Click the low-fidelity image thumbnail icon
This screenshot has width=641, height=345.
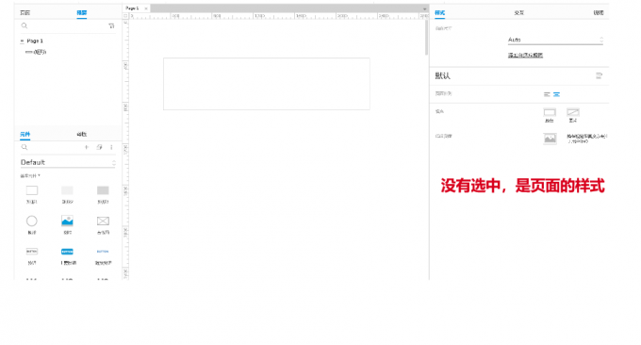550,139
